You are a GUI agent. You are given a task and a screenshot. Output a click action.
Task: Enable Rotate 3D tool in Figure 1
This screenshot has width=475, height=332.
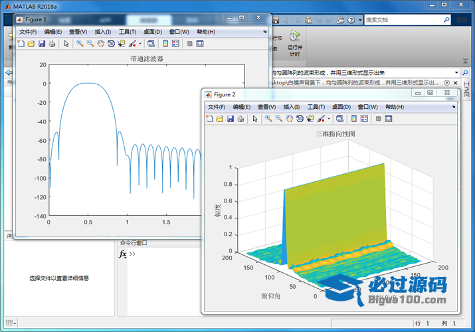coord(111,44)
